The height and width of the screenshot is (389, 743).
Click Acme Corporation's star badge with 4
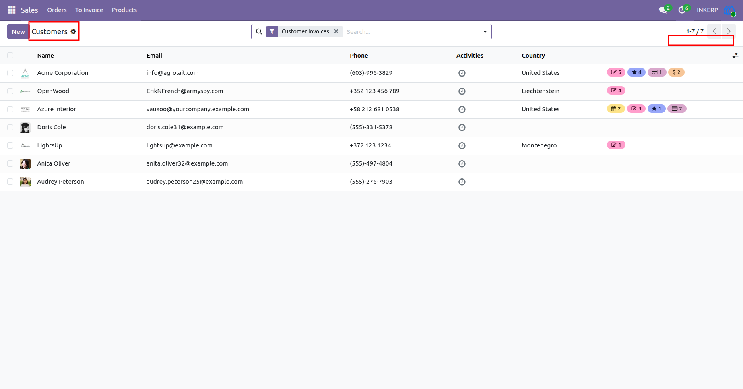tap(636, 72)
